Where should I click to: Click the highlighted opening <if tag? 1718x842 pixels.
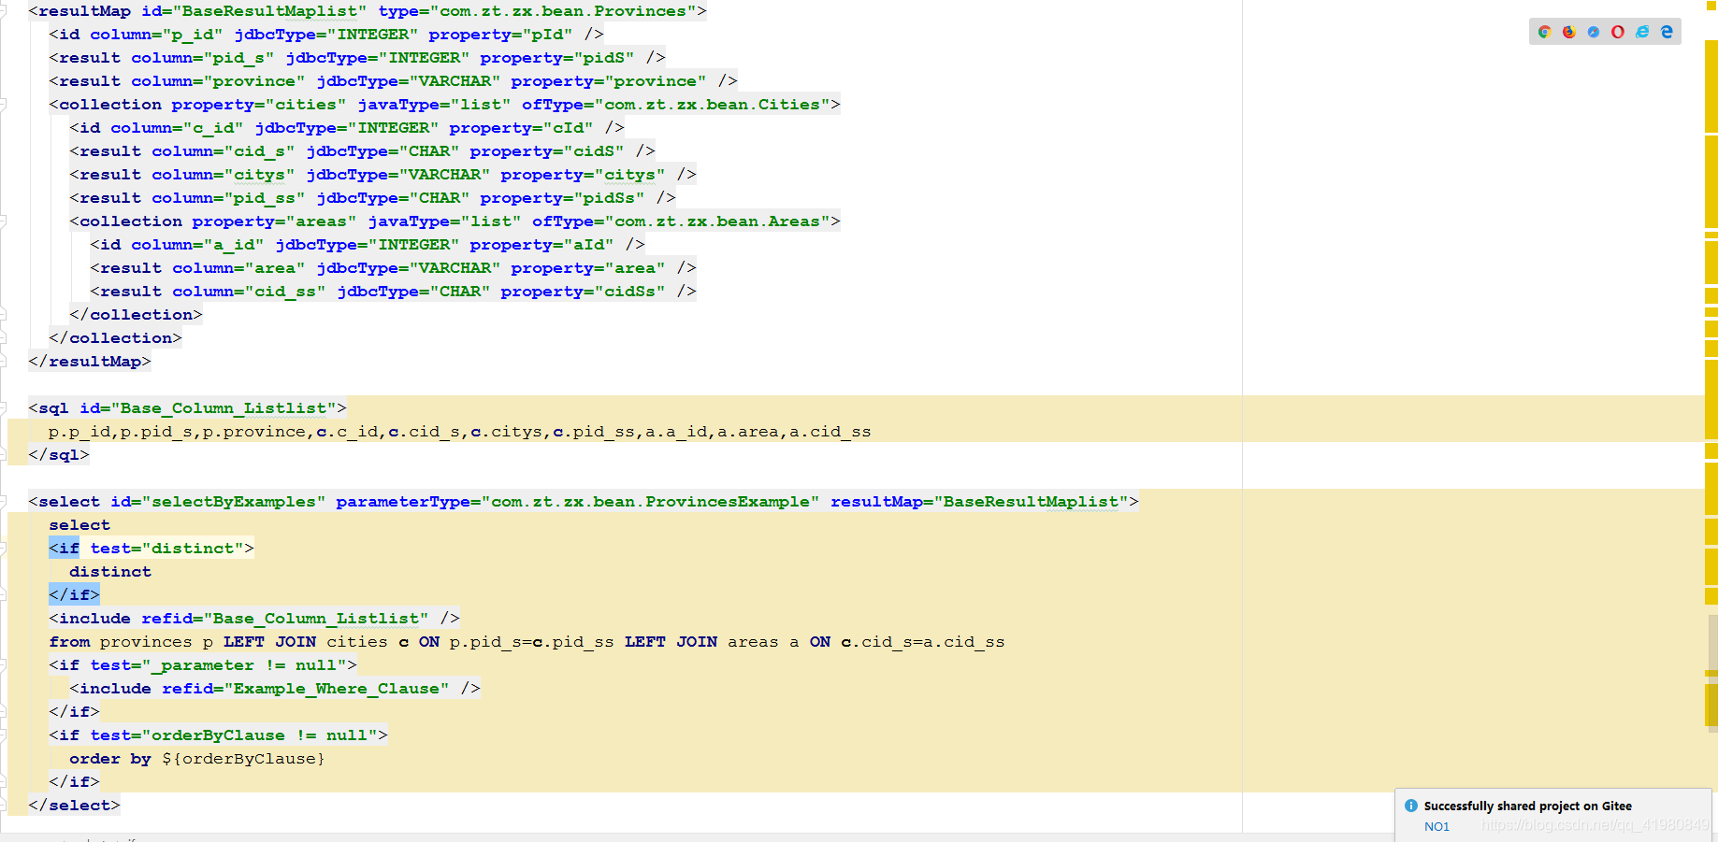click(x=64, y=549)
